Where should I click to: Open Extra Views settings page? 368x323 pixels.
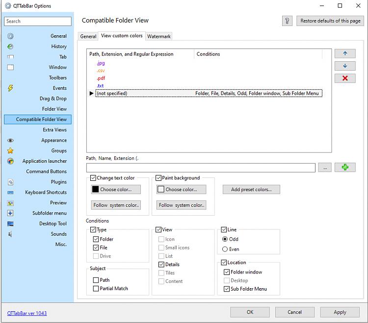pos(54,129)
